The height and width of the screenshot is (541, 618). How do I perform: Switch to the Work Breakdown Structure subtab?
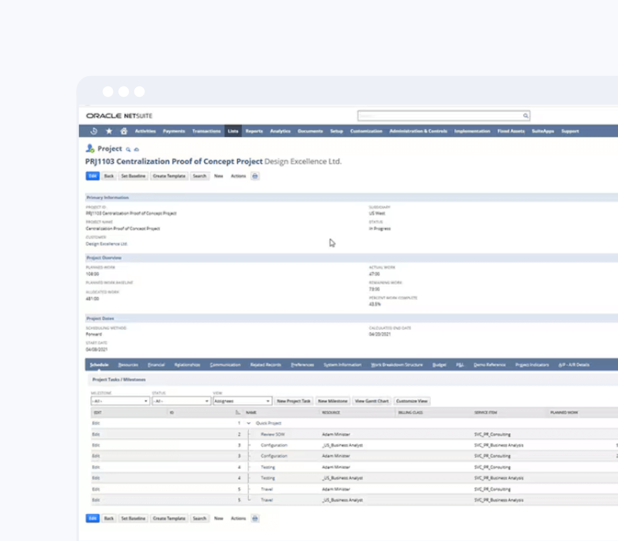[x=397, y=365]
